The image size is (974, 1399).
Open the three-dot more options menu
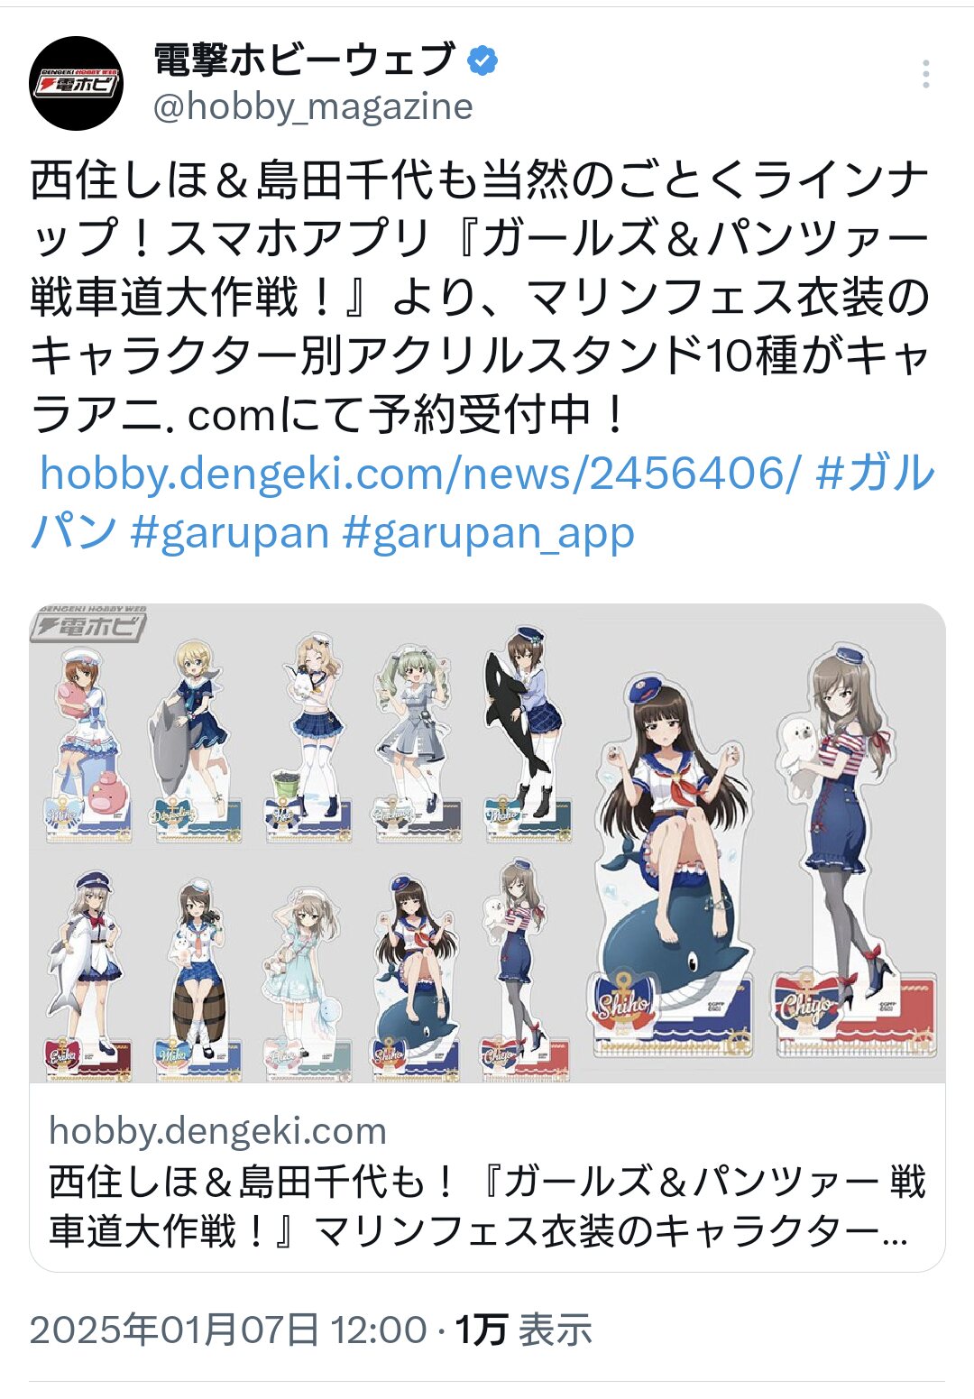click(925, 74)
